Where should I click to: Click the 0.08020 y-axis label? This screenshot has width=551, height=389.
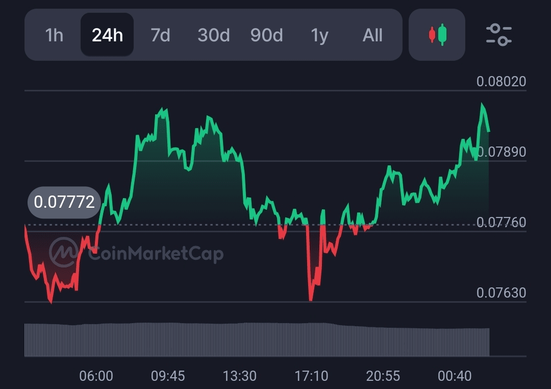[x=501, y=81]
